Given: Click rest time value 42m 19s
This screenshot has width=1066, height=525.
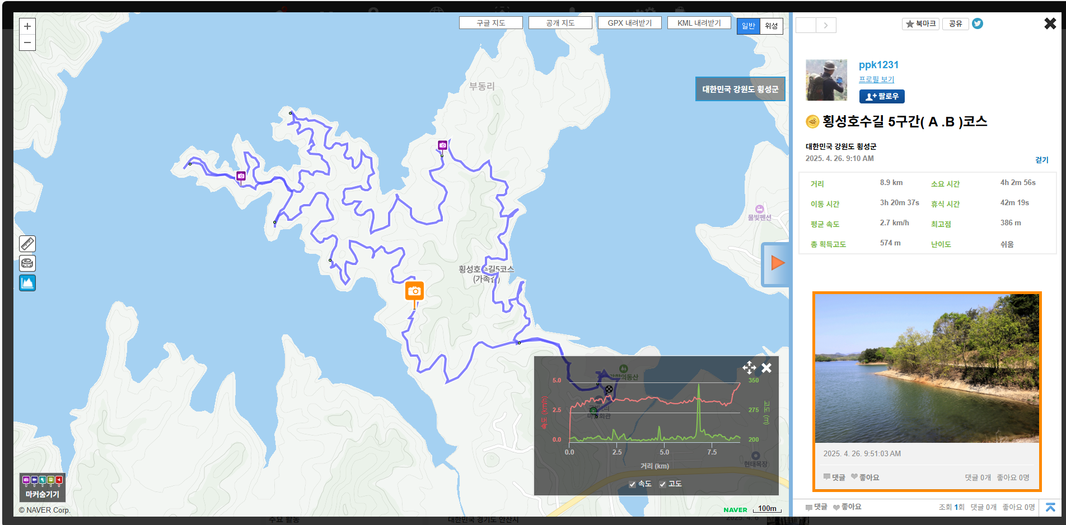Looking at the screenshot, I should pos(1014,203).
